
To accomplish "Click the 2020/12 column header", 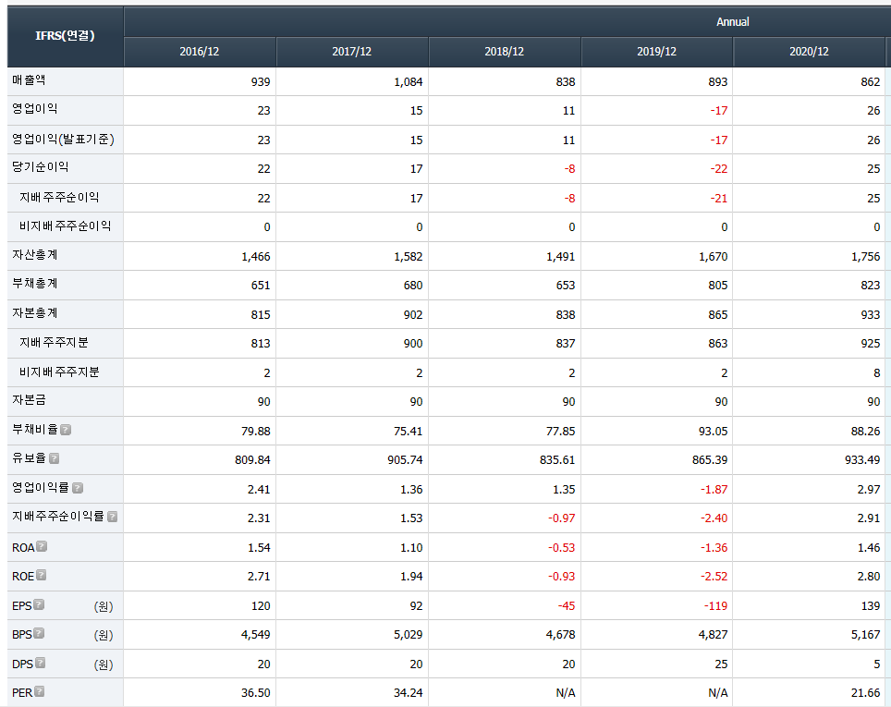I will coord(809,52).
